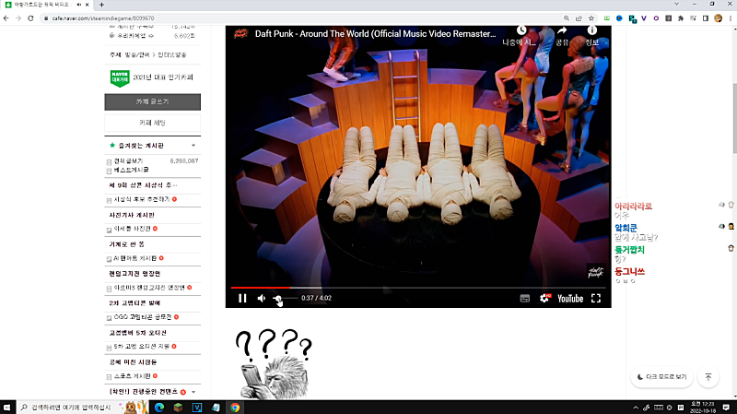This screenshot has height=414, width=737.
Task: Click the Watch Later clock icon
Action: [521, 31]
